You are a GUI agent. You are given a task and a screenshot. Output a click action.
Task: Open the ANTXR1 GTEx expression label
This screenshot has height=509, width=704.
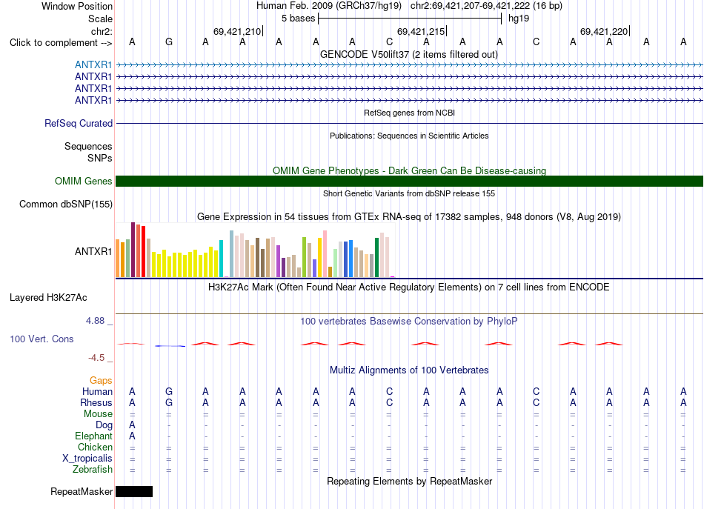click(93, 252)
